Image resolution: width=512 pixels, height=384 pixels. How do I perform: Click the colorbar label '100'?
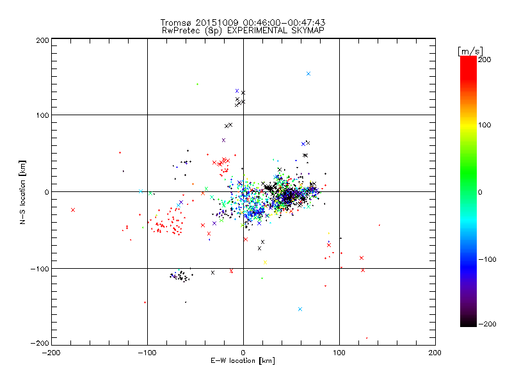point(484,125)
